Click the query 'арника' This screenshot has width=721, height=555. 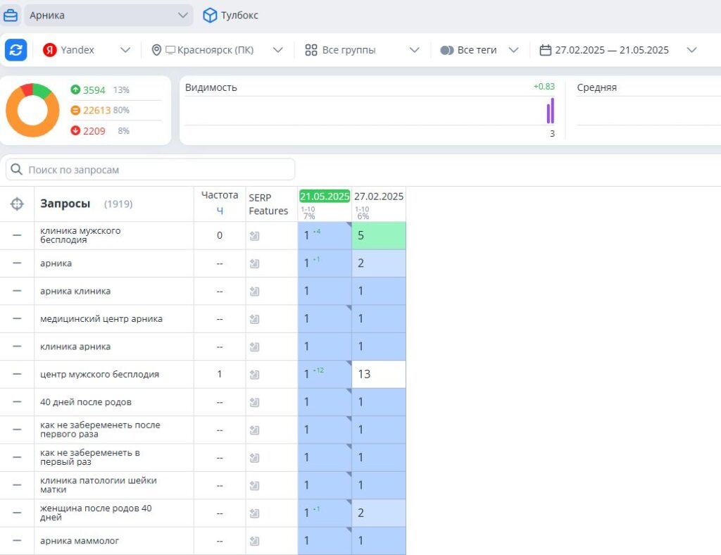(56, 263)
